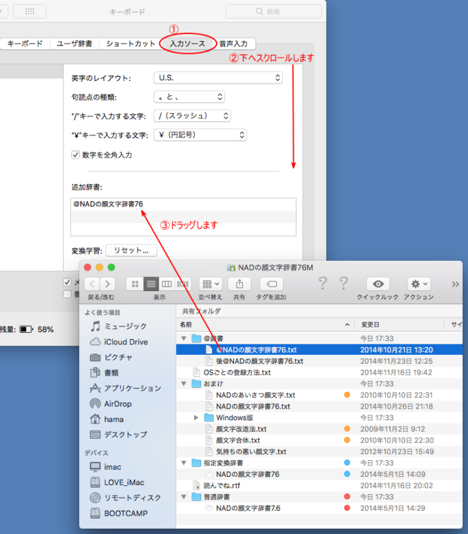Collapse the おまけ folder
This screenshot has height=534, width=468.
pos(184,384)
